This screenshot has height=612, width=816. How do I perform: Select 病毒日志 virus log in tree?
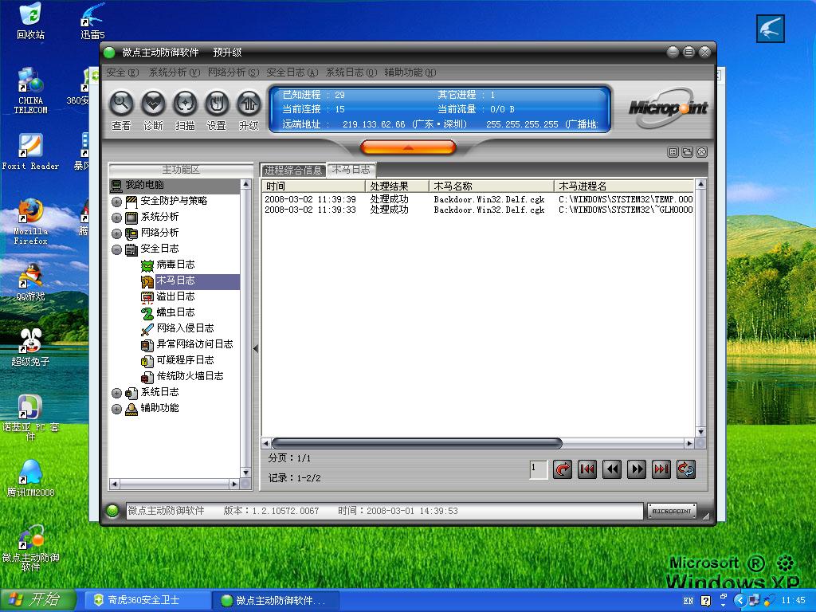tap(175, 265)
